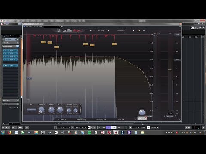Click the redo arrow in FabFilter Pro-L header
The width and height of the screenshot is (206, 154).
click(x=94, y=30)
